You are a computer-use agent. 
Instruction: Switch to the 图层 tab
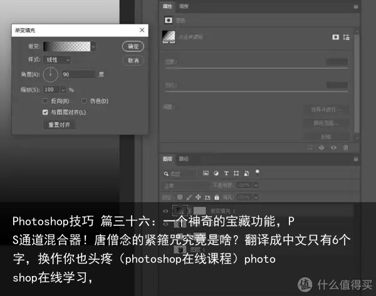click(167, 159)
